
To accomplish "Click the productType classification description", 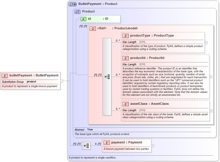I will (x=163, y=48).
